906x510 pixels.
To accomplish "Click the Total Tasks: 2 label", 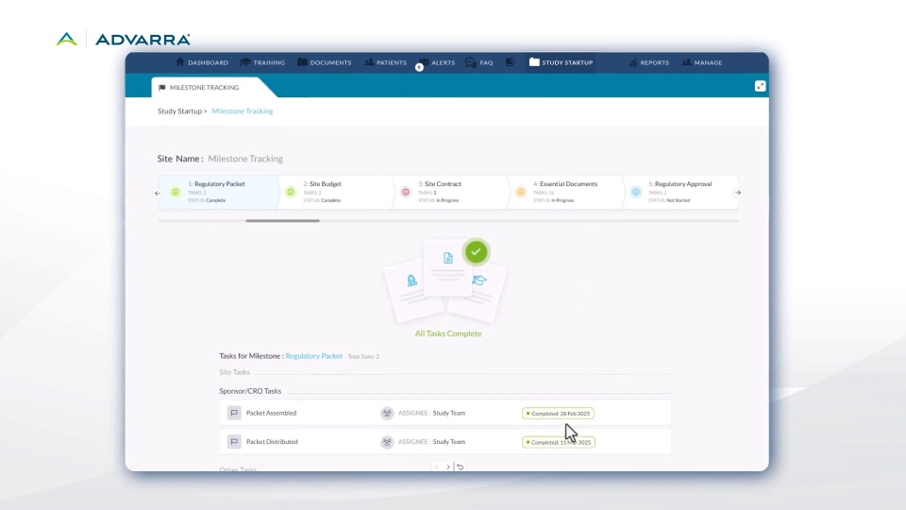I will [363, 357].
